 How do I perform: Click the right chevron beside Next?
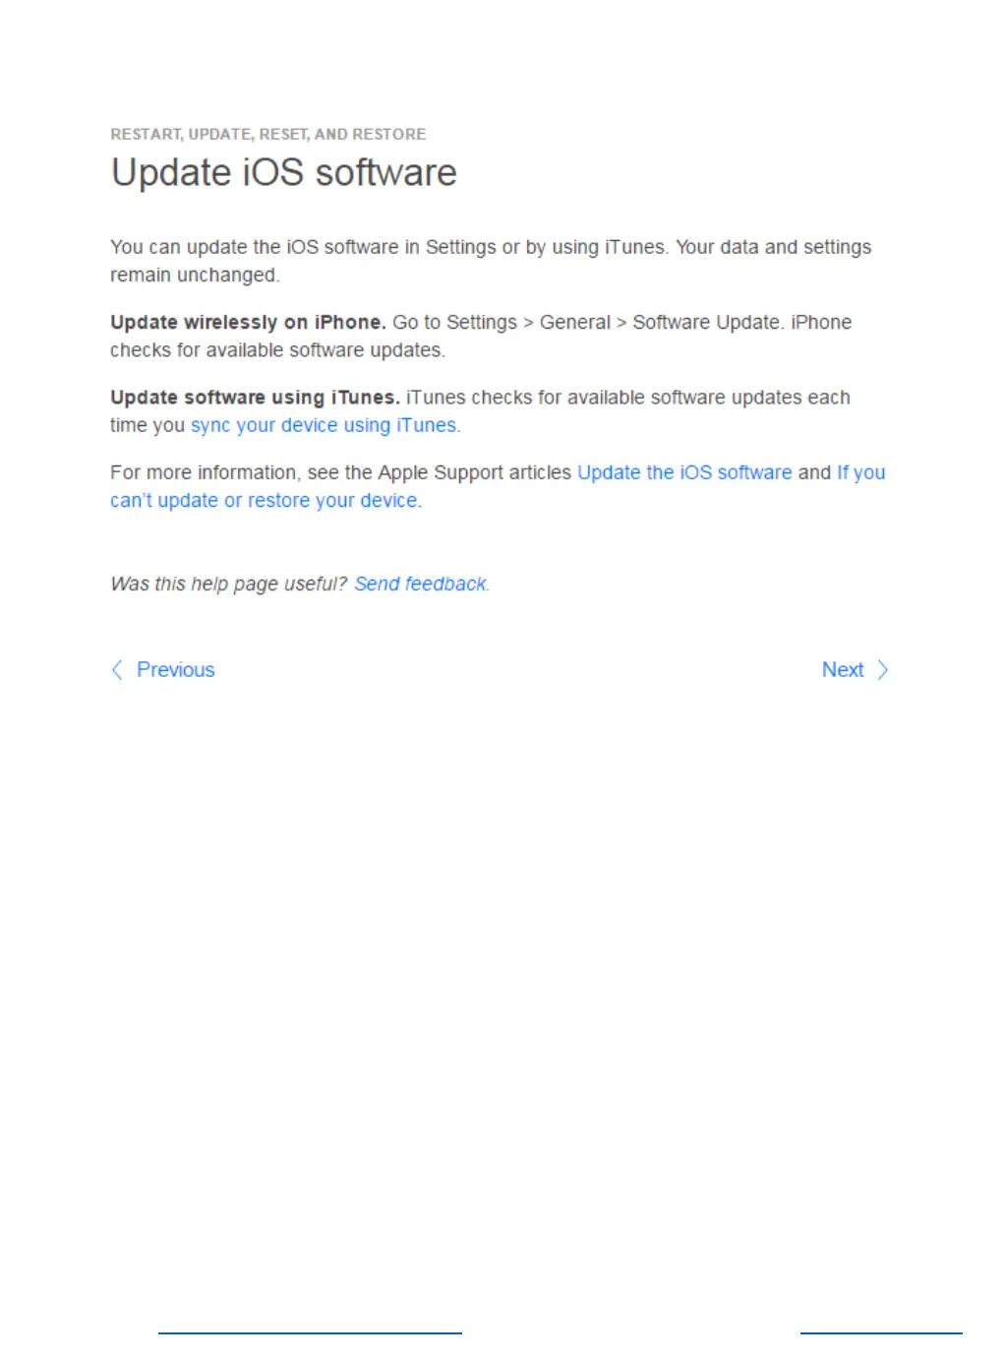[882, 670]
